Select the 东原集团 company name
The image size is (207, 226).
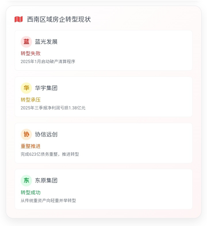click(46, 181)
